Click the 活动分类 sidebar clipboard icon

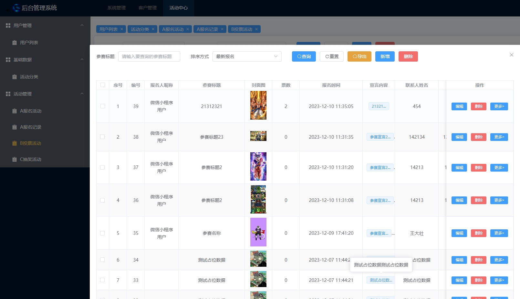click(15, 77)
